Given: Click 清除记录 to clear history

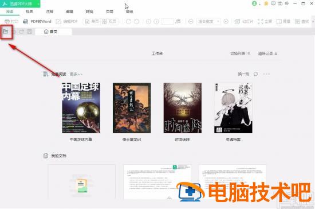Looking at the screenshot, I should (x=267, y=53).
